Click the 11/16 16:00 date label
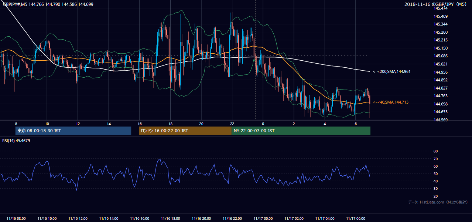 click(139, 219)
